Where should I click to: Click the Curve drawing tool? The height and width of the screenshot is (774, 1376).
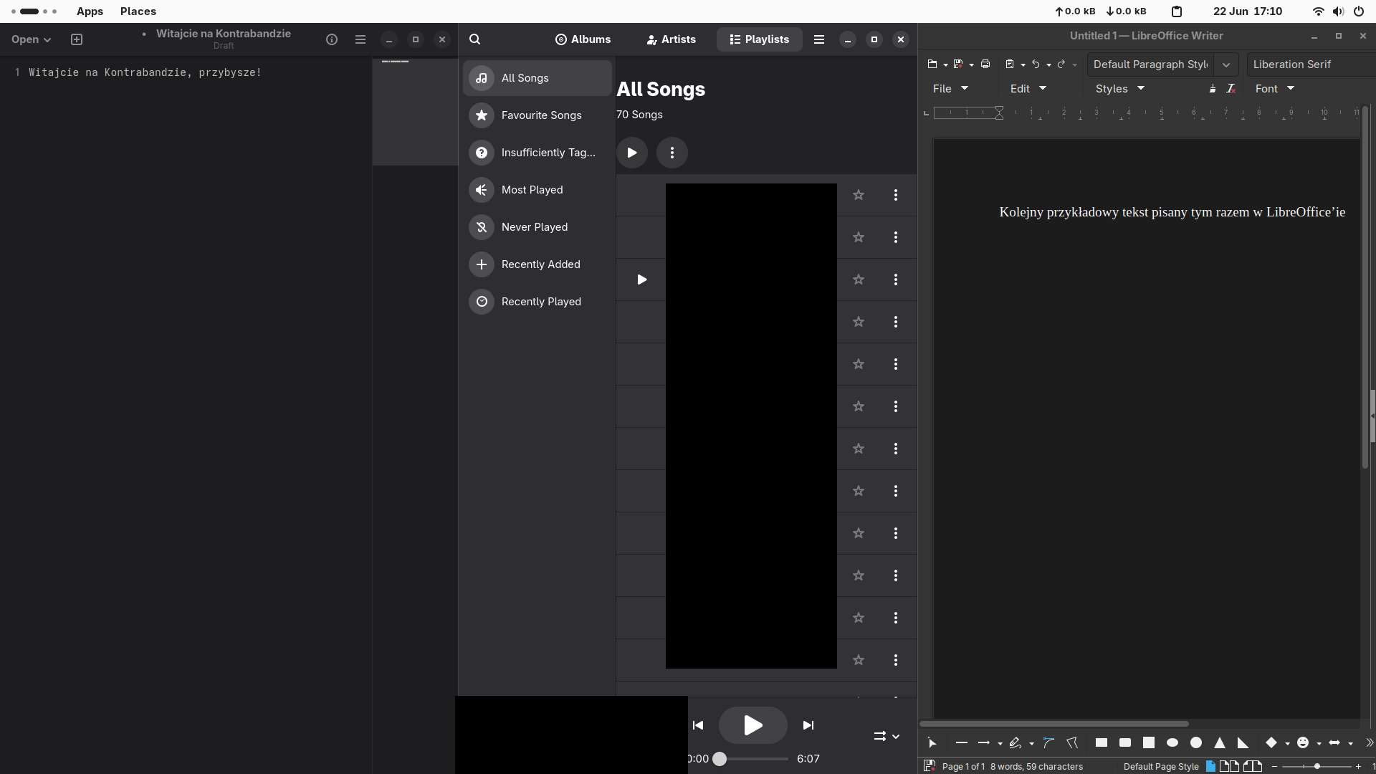[x=1048, y=743]
